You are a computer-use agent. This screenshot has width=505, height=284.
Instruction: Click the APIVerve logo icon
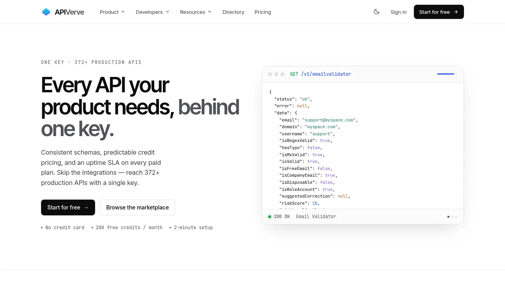[x=46, y=12]
